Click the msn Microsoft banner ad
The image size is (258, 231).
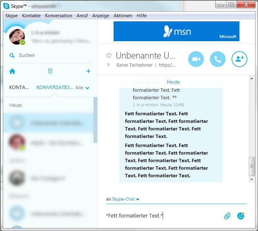(177, 31)
